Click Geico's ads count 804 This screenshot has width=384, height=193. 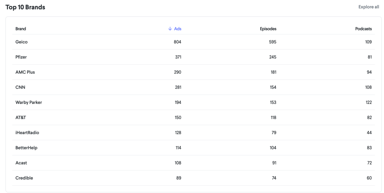click(x=177, y=42)
